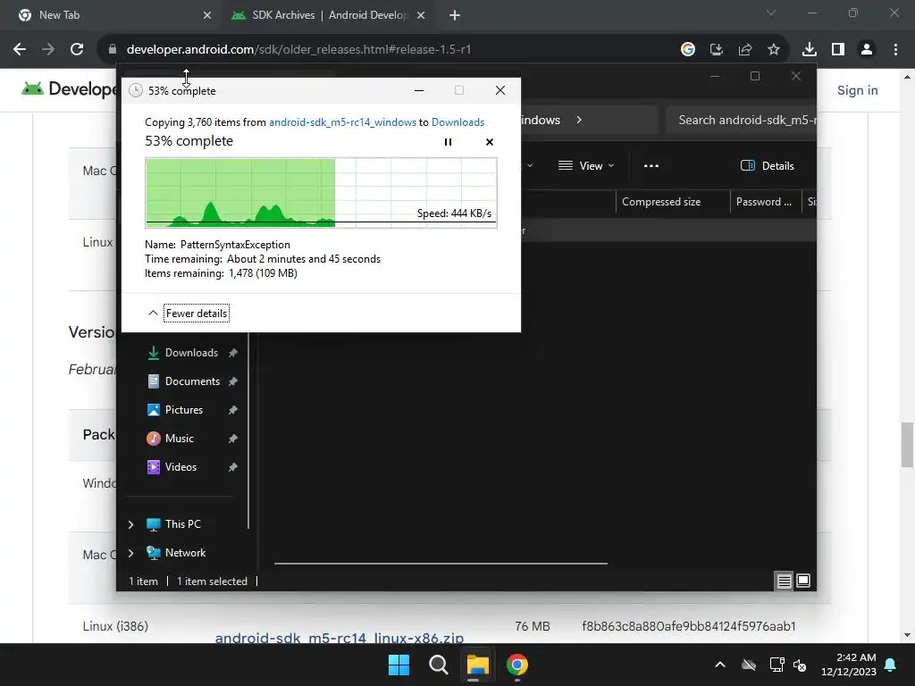Image resolution: width=915 pixels, height=686 pixels.
Task: Expand the Network tree node
Action: coord(130,552)
